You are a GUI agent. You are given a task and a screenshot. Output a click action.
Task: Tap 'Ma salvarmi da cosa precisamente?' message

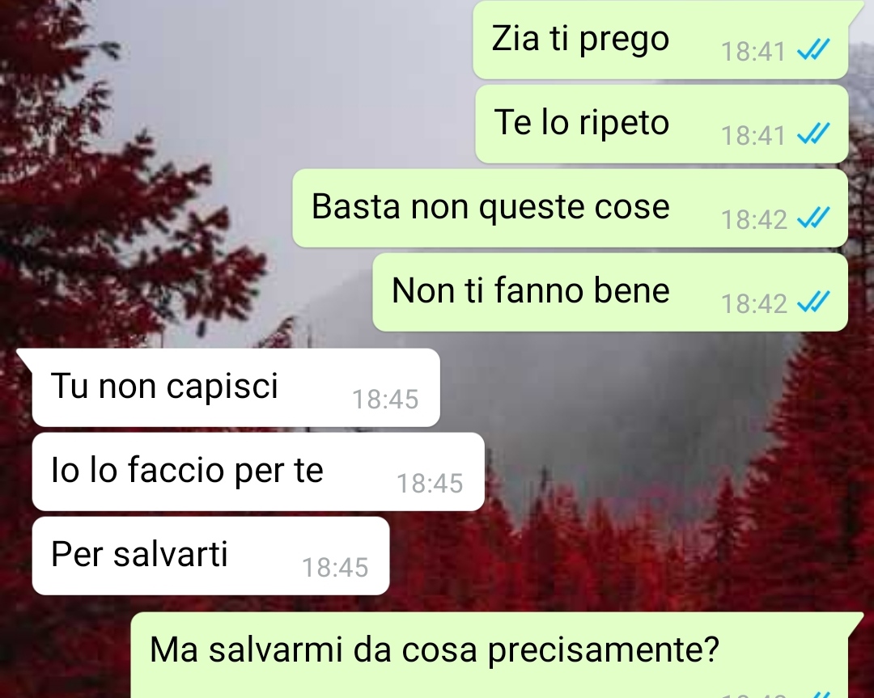[490, 654]
